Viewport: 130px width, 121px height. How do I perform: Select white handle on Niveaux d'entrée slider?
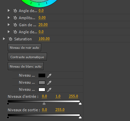click(x=80, y=104)
